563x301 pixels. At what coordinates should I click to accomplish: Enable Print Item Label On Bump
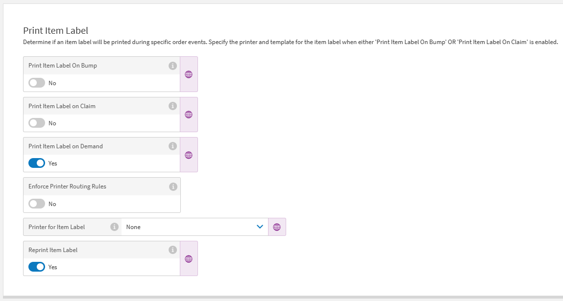[36, 83]
